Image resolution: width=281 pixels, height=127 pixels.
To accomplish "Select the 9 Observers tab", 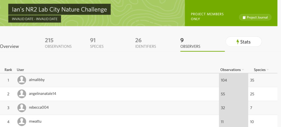I will click(190, 43).
